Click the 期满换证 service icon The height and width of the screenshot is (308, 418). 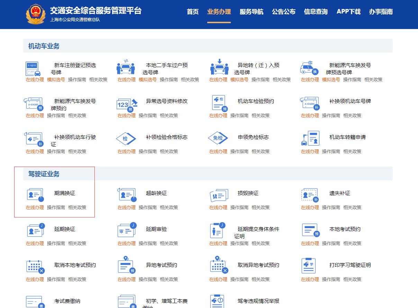35,195
